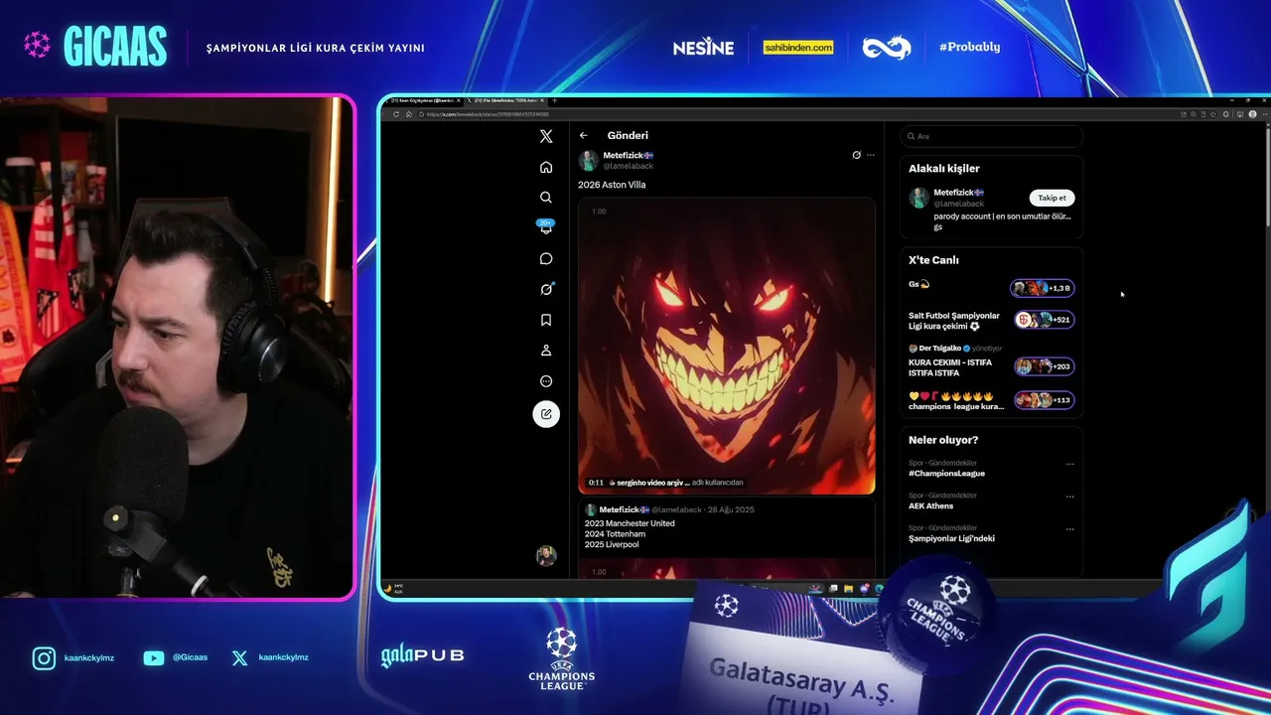This screenshot has height=715, width=1271.
Task: Open more options for AEK Athens trend
Action: [x=1069, y=497]
